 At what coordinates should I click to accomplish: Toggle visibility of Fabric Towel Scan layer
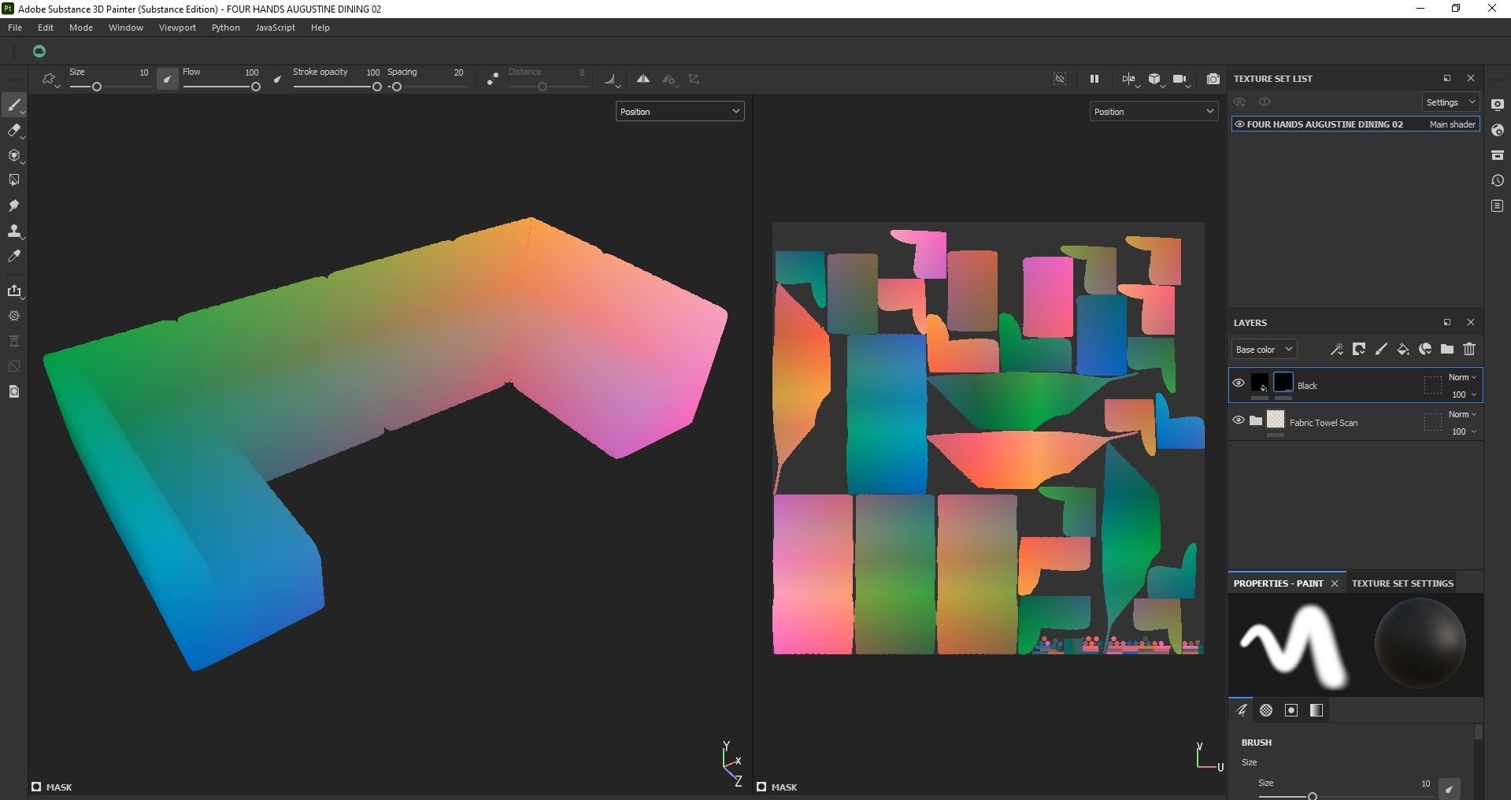click(x=1239, y=420)
